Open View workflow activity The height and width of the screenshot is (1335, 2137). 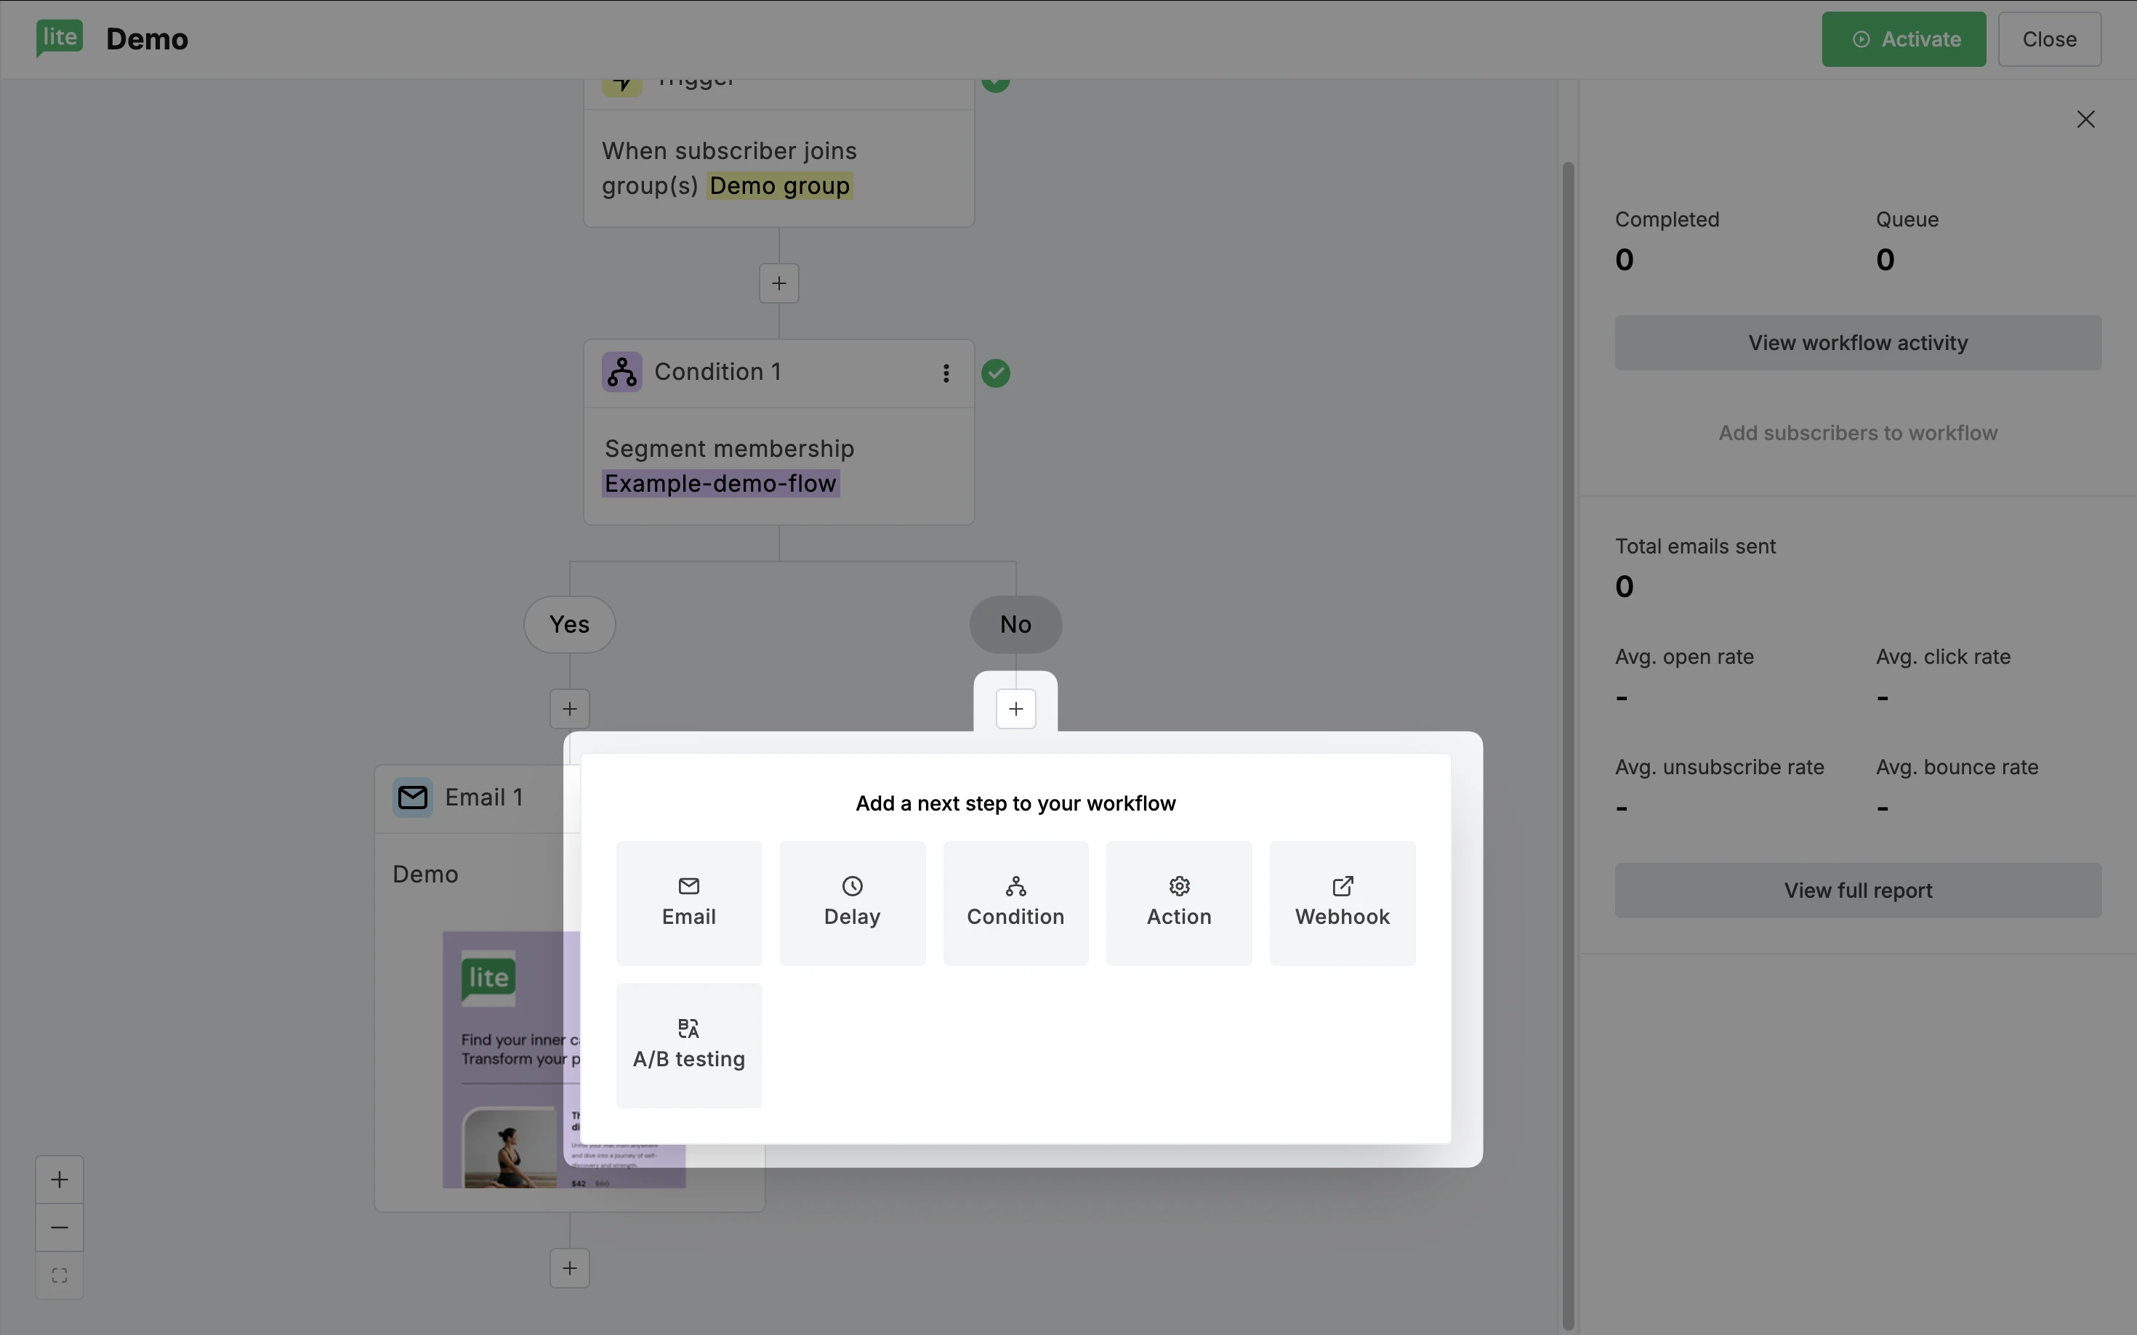point(1857,343)
